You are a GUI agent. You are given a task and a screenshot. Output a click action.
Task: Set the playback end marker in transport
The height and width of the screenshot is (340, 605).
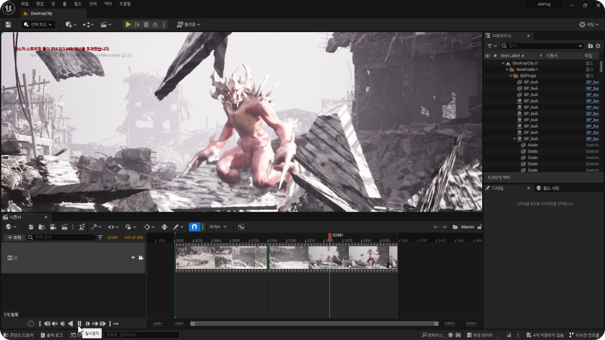point(110,323)
